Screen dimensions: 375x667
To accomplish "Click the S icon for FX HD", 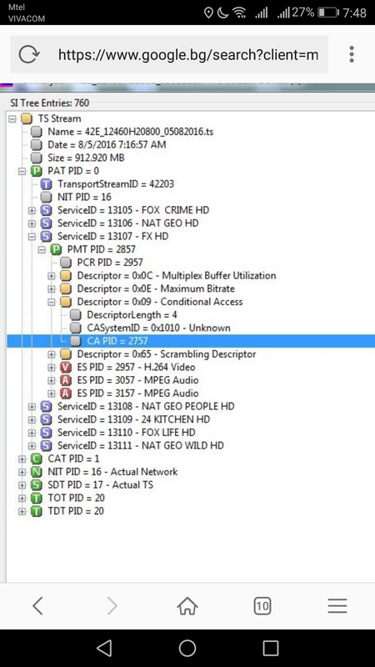I will (x=46, y=237).
